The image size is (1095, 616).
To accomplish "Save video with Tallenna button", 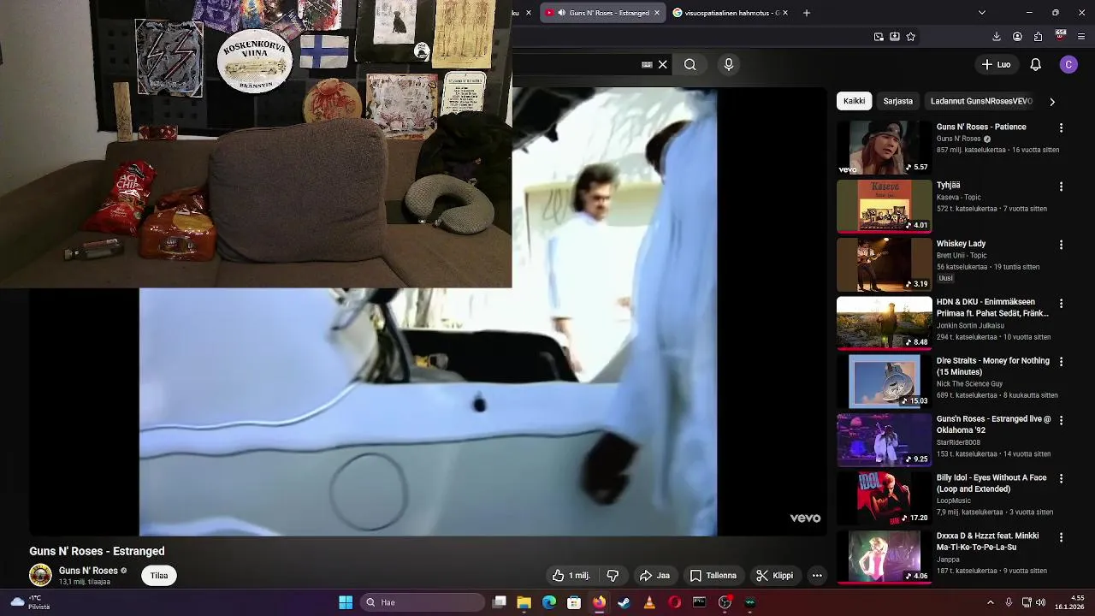I will point(713,576).
